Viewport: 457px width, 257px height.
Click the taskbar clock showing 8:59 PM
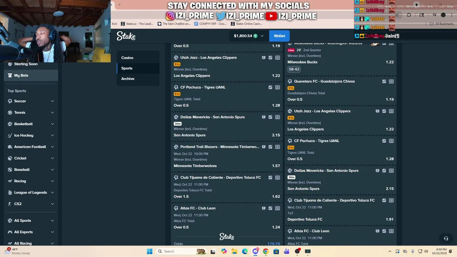439,251
